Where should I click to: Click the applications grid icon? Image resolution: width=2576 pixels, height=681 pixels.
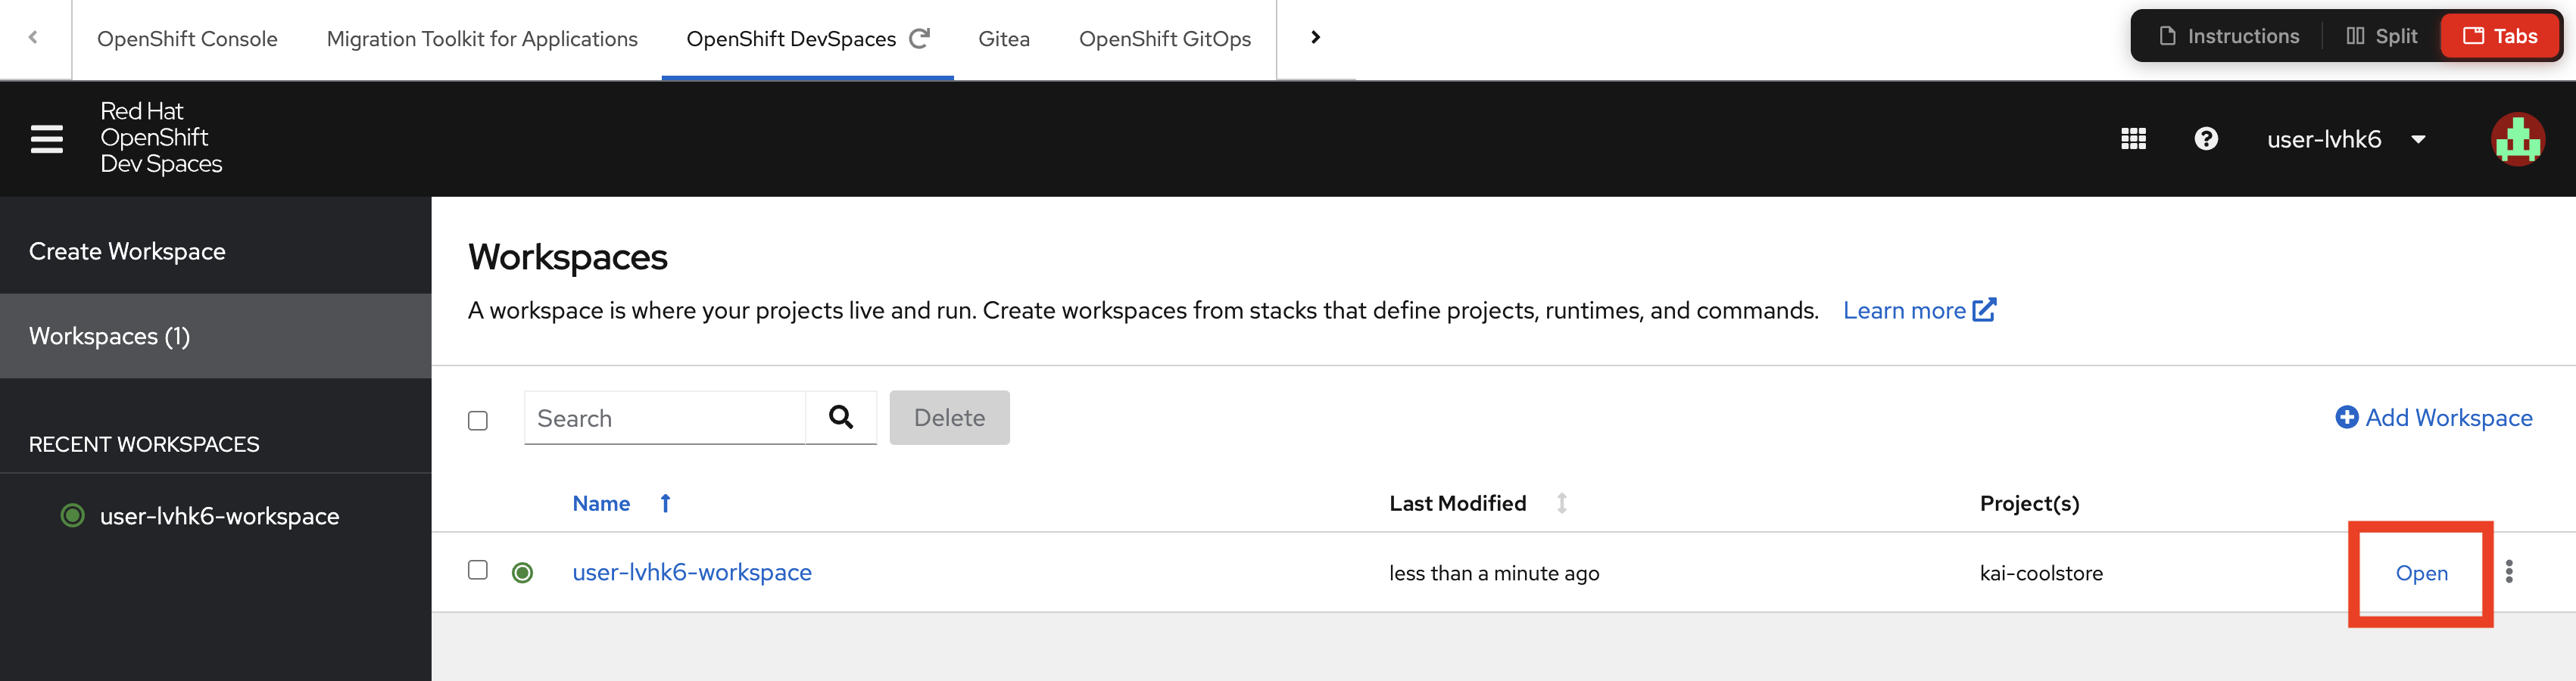pyautogui.click(x=2132, y=139)
